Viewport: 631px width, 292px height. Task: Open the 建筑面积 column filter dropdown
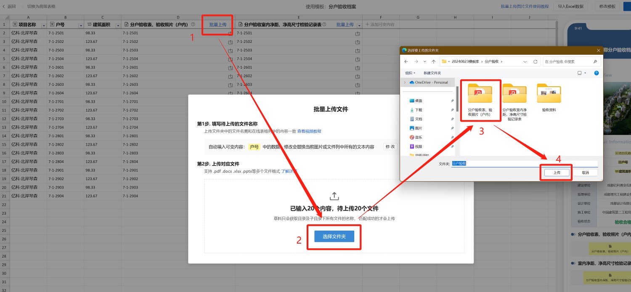pos(118,25)
